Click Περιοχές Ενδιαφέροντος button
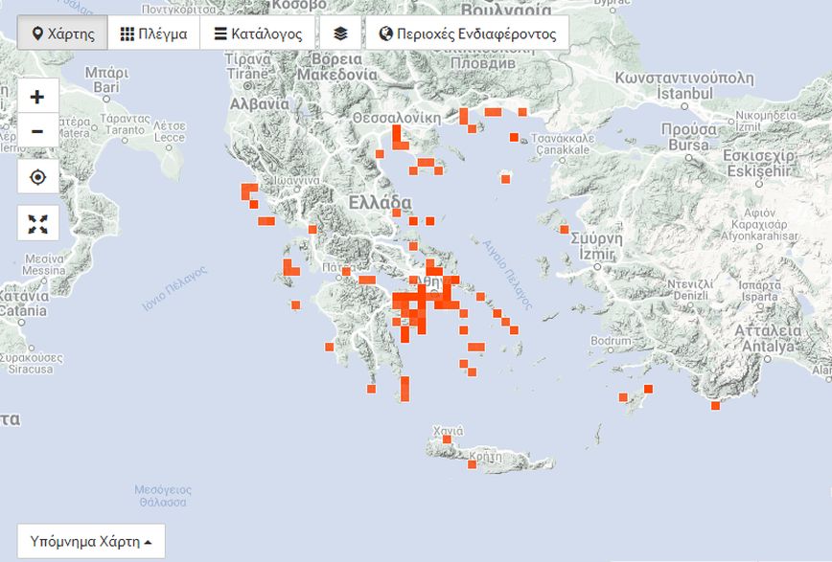Viewport: 832px width, 562px height. [468, 34]
